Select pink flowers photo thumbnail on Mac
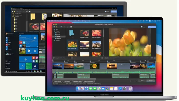 (x=97, y=33)
